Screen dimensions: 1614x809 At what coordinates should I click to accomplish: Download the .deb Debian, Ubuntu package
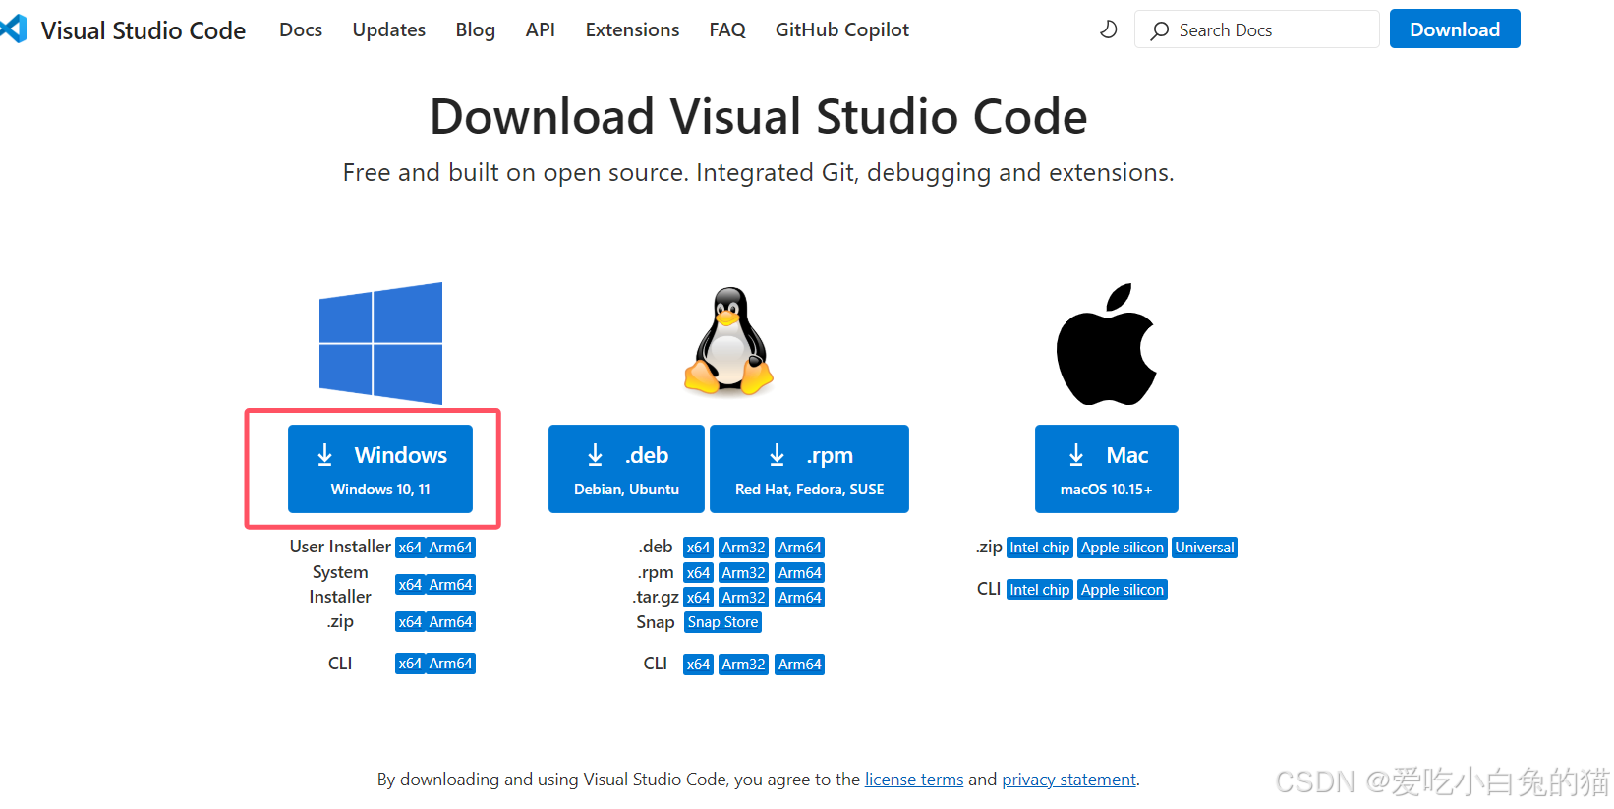pos(626,469)
